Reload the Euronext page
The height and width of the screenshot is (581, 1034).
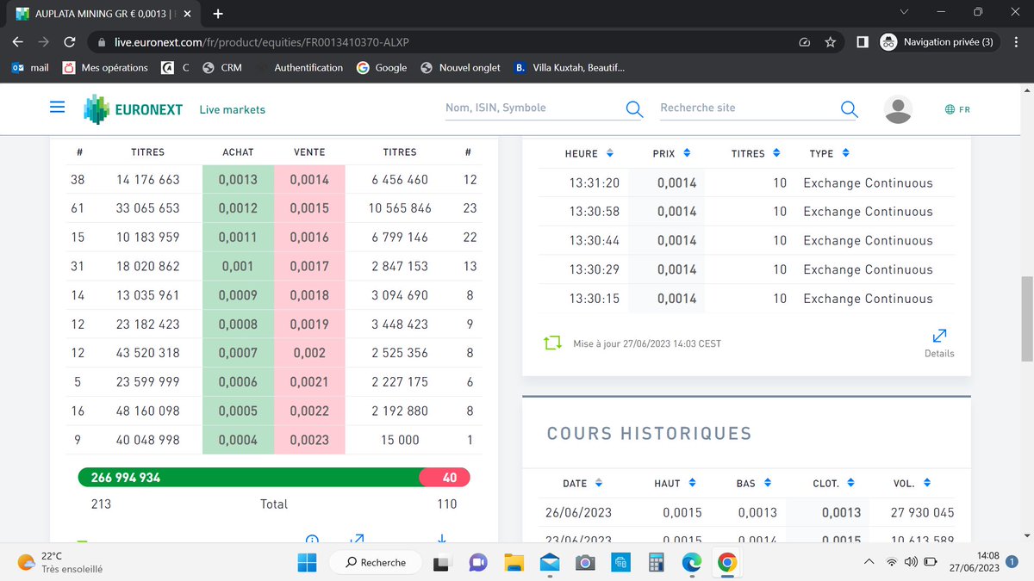pos(71,41)
